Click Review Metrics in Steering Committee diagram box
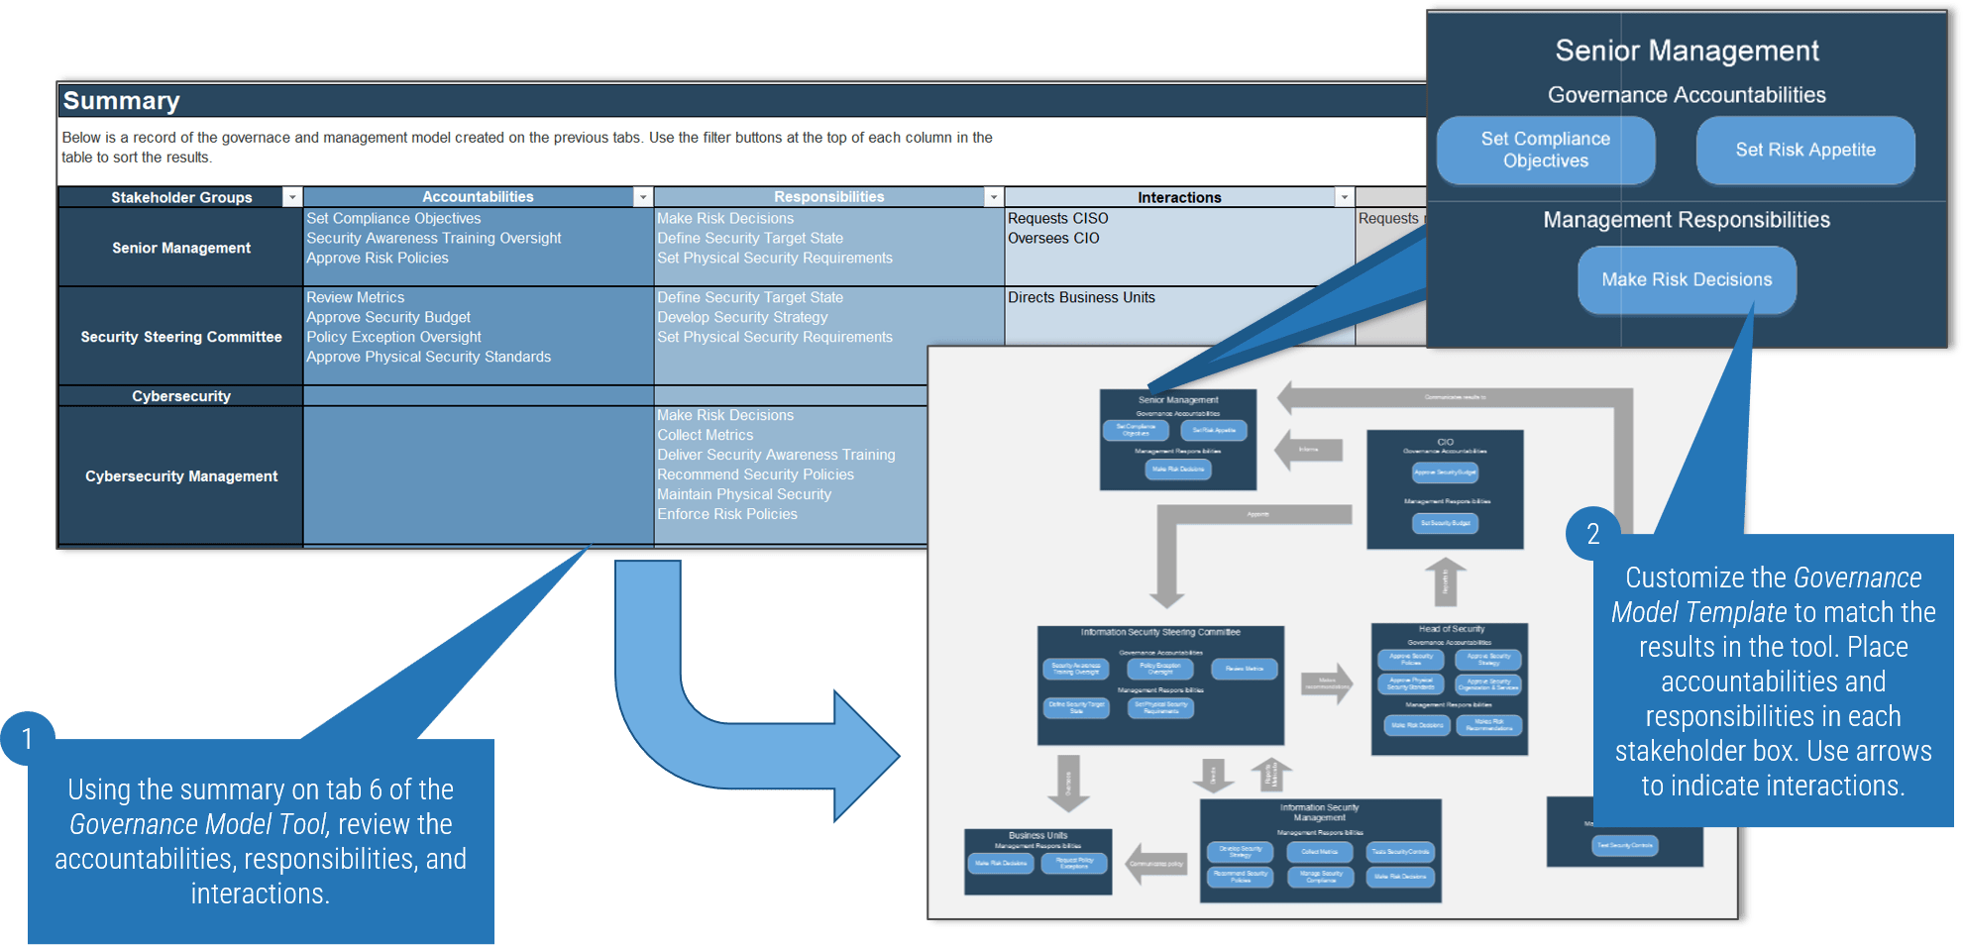This screenshot has width=1963, height=945. pyautogui.click(x=1245, y=669)
